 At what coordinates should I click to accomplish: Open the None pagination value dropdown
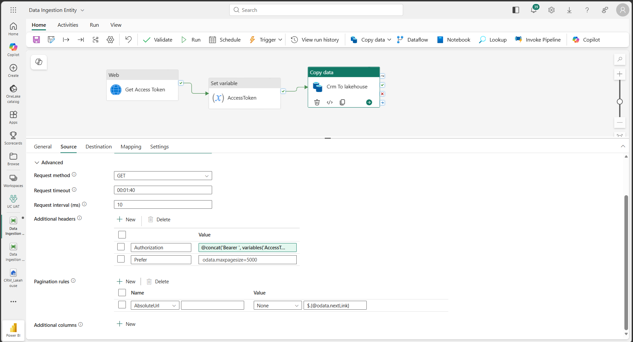[x=278, y=305]
